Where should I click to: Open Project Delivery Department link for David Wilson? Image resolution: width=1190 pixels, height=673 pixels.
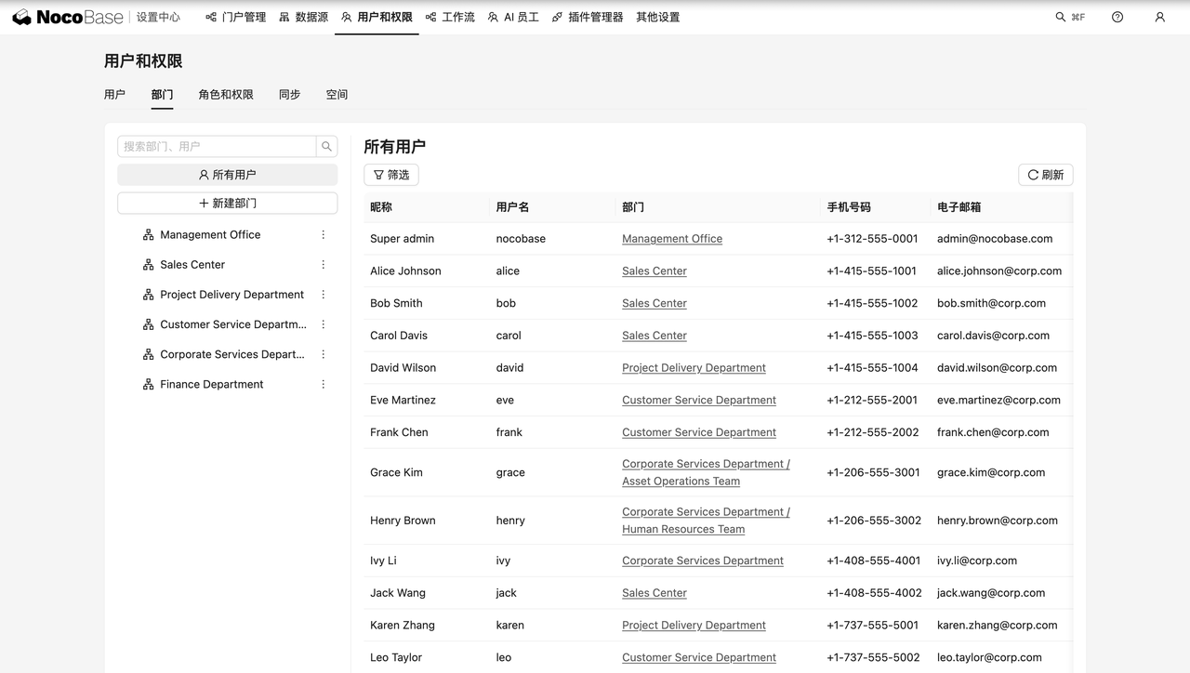[694, 368]
